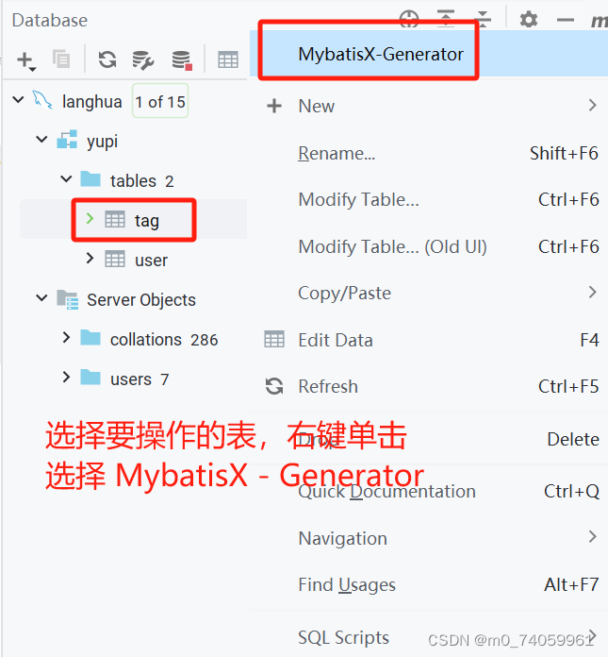Click the Expand All header icon
Viewport: 608px width, 657px height.
pos(446,19)
